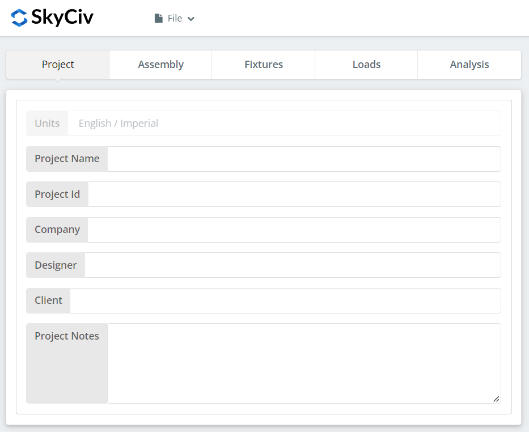Open the Loads tab

click(366, 65)
